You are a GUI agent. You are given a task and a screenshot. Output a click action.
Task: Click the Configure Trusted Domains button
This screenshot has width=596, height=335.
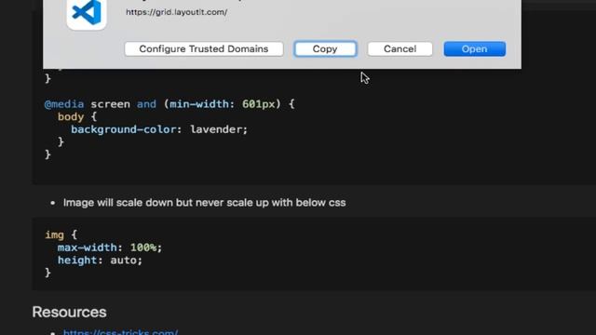click(x=204, y=49)
